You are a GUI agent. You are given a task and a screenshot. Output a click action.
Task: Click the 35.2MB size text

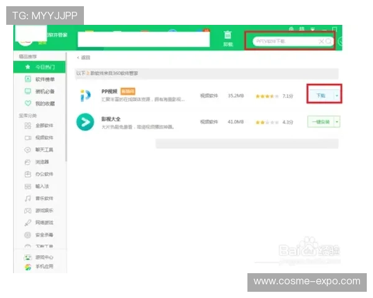[x=236, y=96]
